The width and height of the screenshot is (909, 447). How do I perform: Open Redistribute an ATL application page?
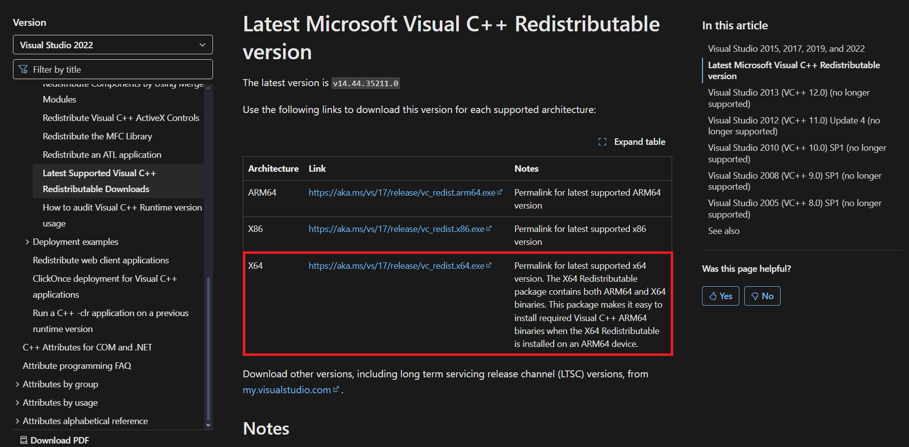pyautogui.click(x=102, y=155)
